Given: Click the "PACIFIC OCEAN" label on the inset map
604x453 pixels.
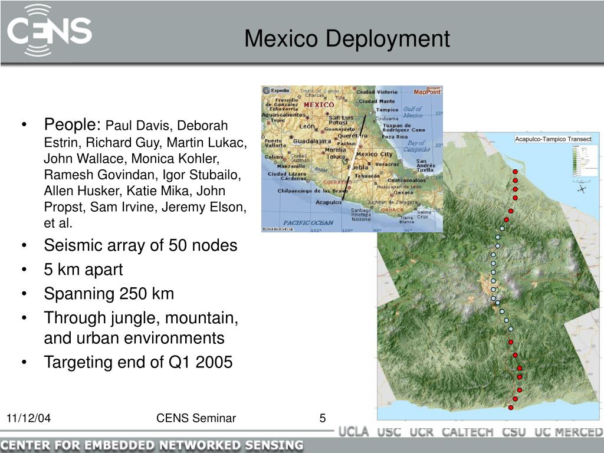Looking at the screenshot, I should click(x=308, y=222).
